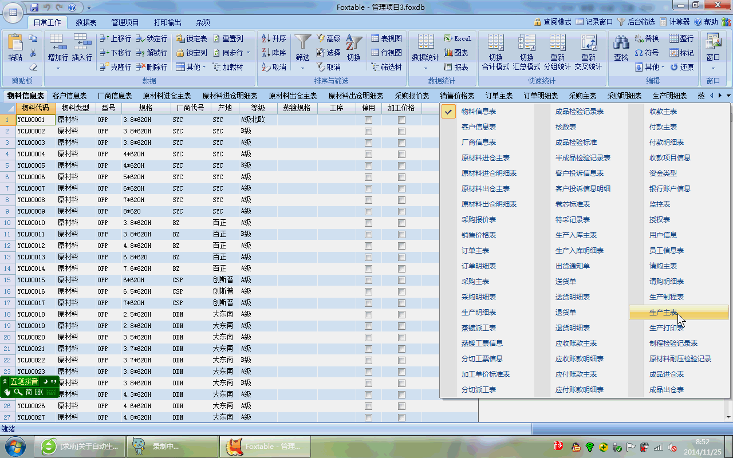
Task: Expand the 其他 dropdown in 编辑 group
Action: click(663, 67)
